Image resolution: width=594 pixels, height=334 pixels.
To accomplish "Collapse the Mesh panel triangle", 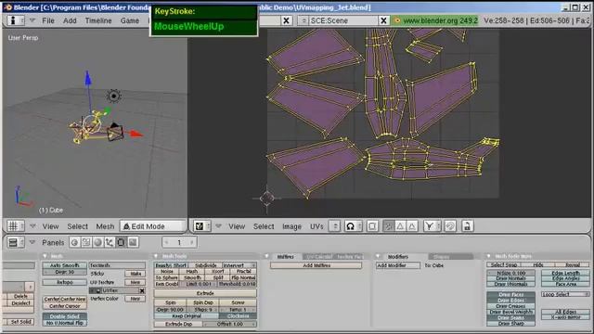I will click(x=45, y=256).
